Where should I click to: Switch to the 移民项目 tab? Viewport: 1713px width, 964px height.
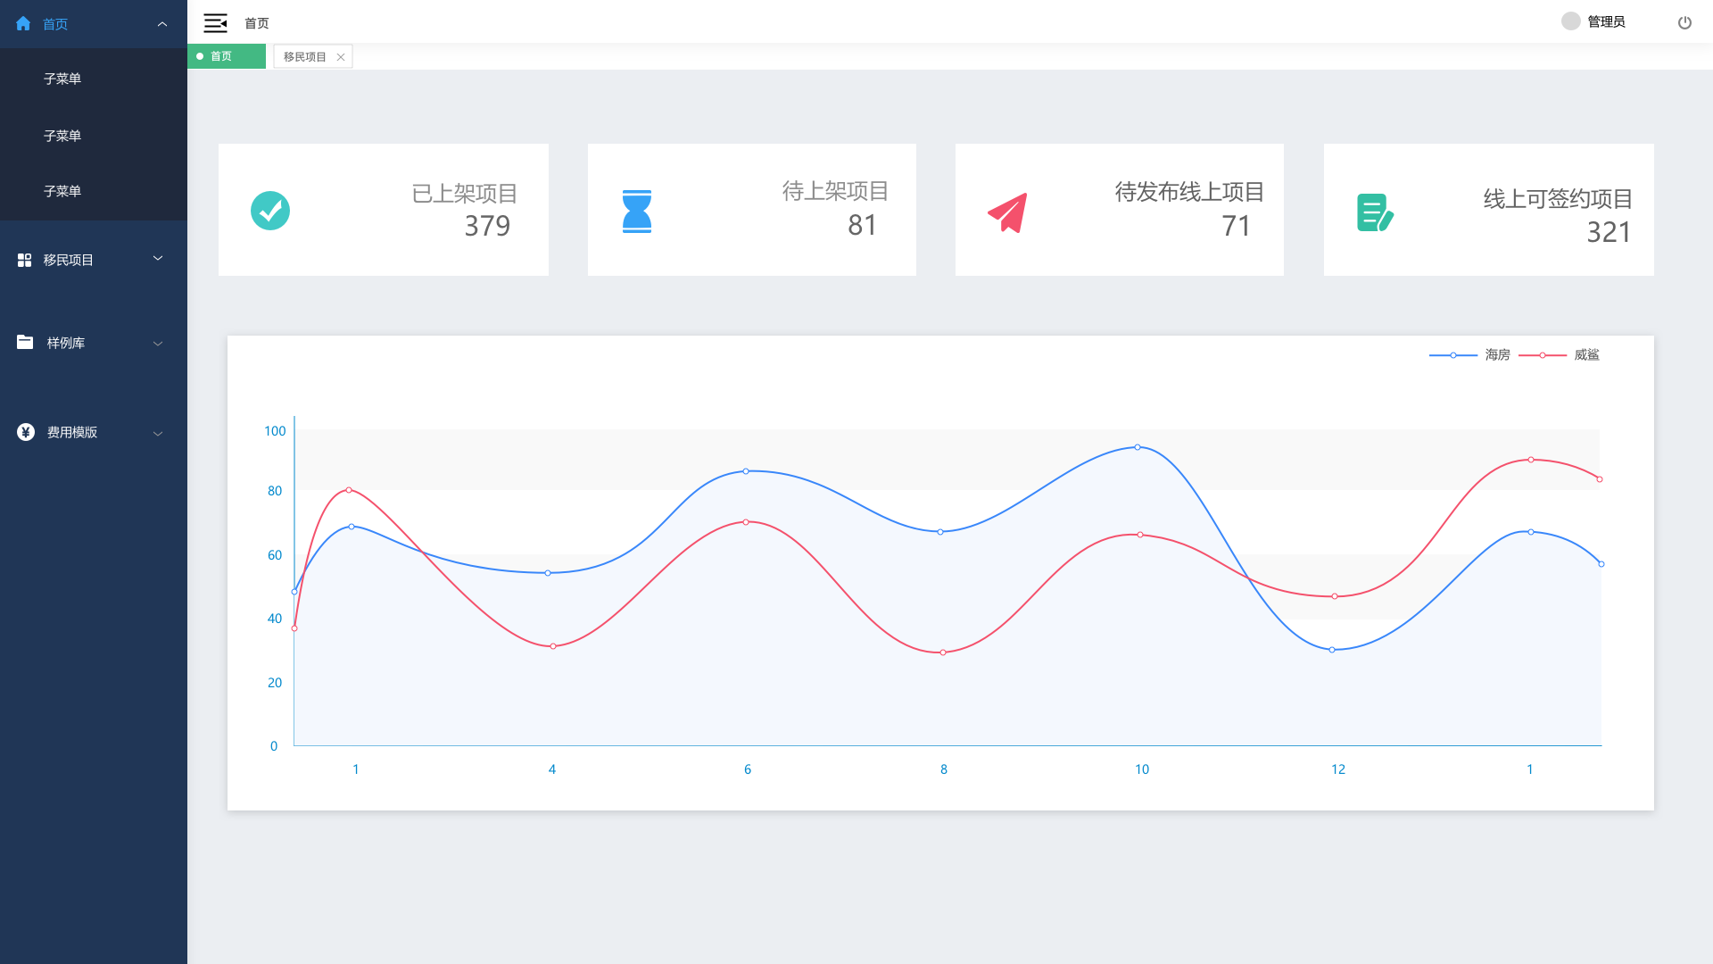click(304, 57)
